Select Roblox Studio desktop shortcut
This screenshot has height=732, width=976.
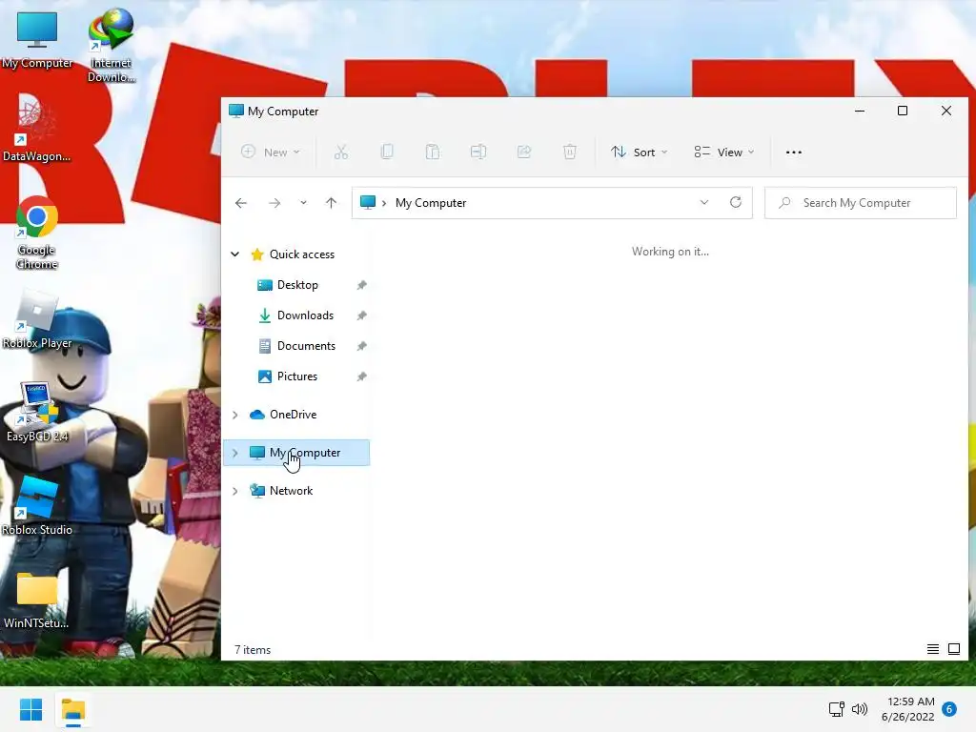pyautogui.click(x=37, y=506)
